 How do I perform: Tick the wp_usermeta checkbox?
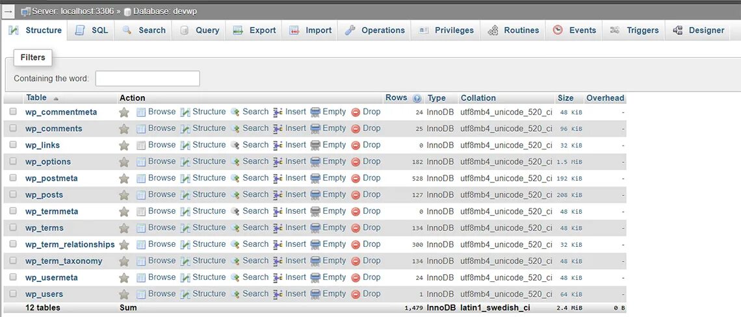[13, 277]
